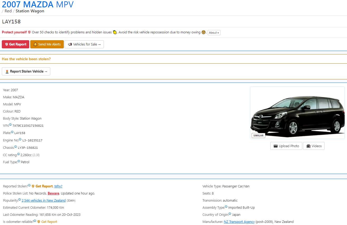This screenshot has width=347, height=225.
Task: Click the red Get Report button
Action: (x=16, y=44)
